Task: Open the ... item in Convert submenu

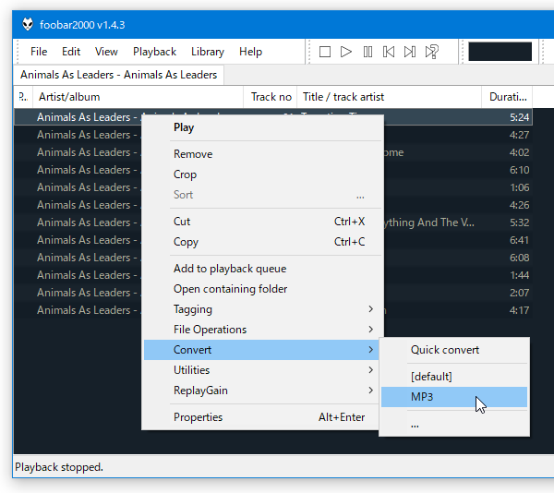Action: [x=454, y=424]
